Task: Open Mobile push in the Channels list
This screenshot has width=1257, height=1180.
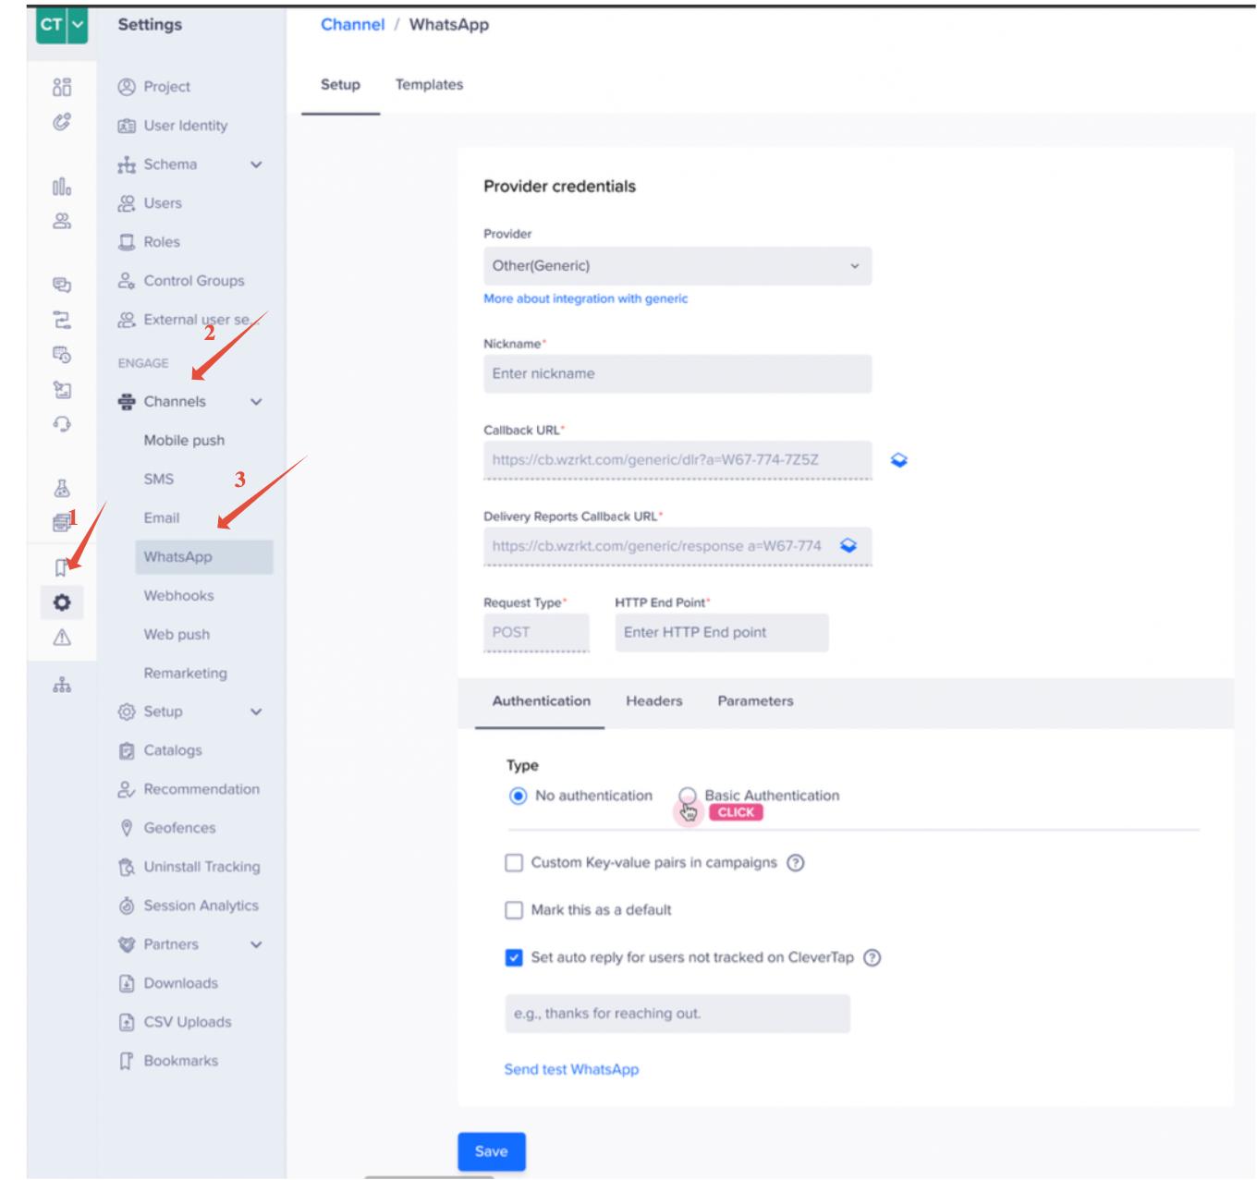Action: 184,441
